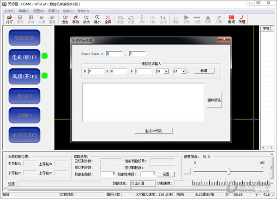Open the 视图(V) menu

coord(38,11)
